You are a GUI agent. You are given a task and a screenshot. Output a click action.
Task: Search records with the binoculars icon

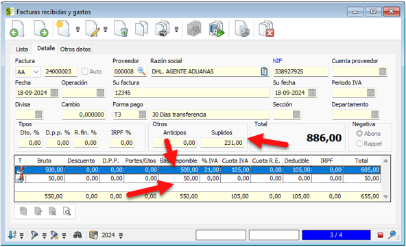click(77, 235)
